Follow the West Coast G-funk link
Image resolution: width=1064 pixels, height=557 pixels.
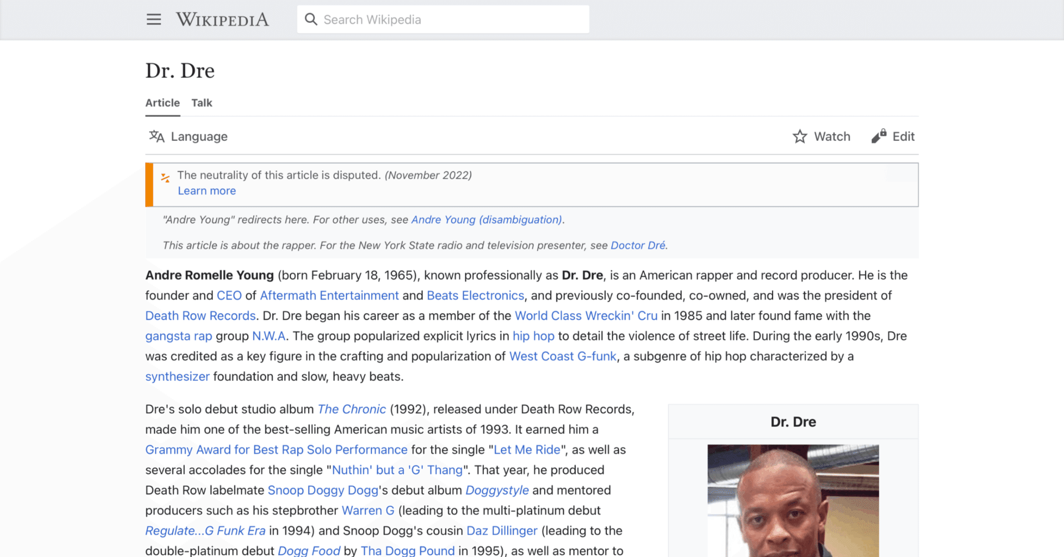point(562,356)
